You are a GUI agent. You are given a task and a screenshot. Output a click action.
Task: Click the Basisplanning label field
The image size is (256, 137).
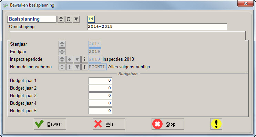click(32, 19)
